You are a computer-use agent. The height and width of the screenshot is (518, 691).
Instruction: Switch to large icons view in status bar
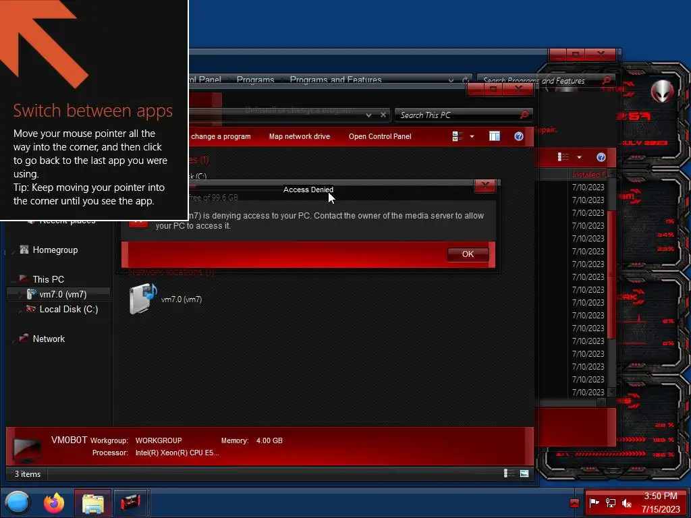coord(524,473)
